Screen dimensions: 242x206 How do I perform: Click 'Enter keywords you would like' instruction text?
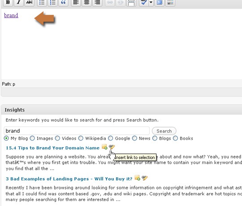[82, 120]
